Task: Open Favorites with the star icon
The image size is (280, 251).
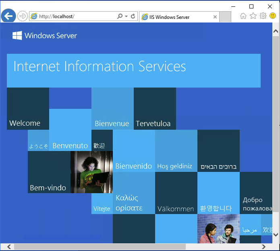Action: pyautogui.click(x=253, y=16)
